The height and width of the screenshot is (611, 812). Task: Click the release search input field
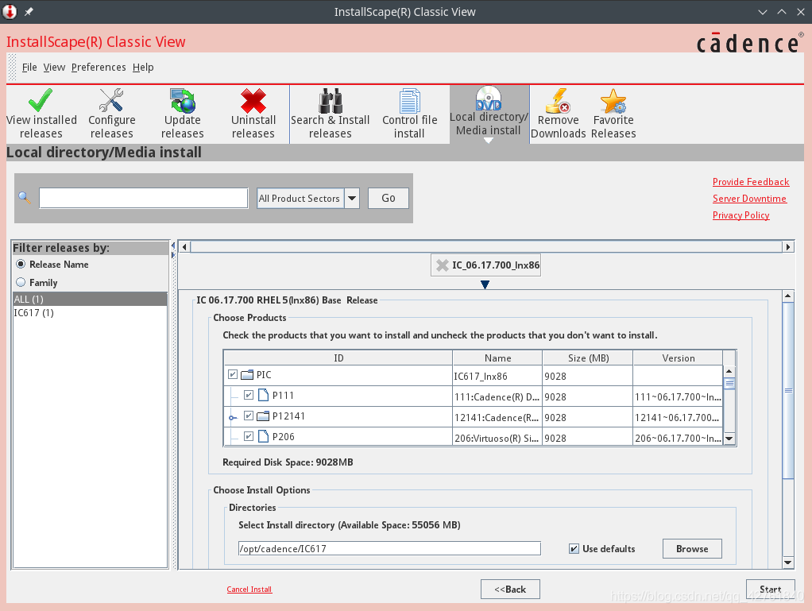144,199
